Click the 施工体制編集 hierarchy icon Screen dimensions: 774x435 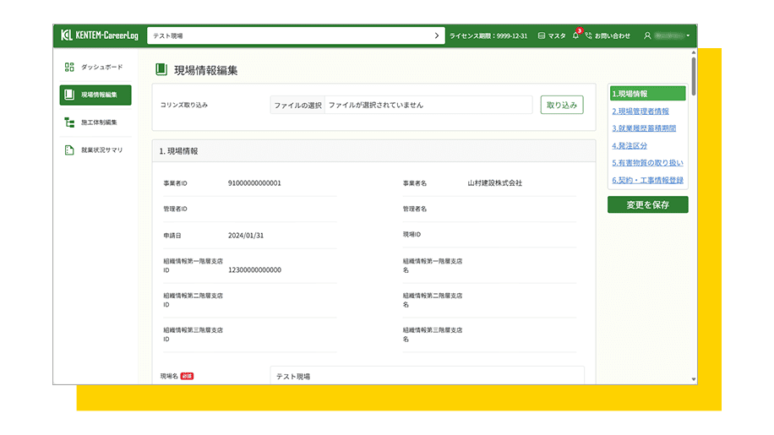69,122
